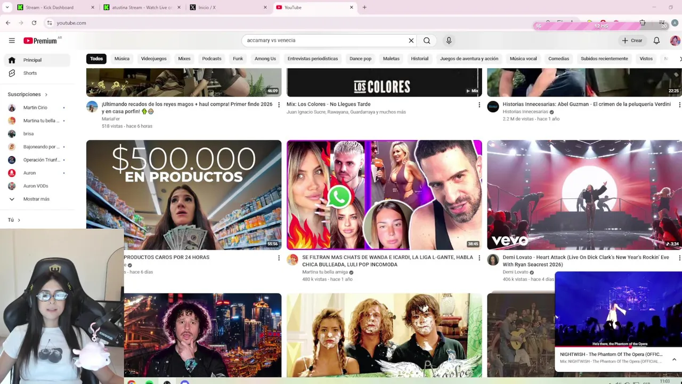
Task: Open a new browser tab
Action: pos(364,7)
